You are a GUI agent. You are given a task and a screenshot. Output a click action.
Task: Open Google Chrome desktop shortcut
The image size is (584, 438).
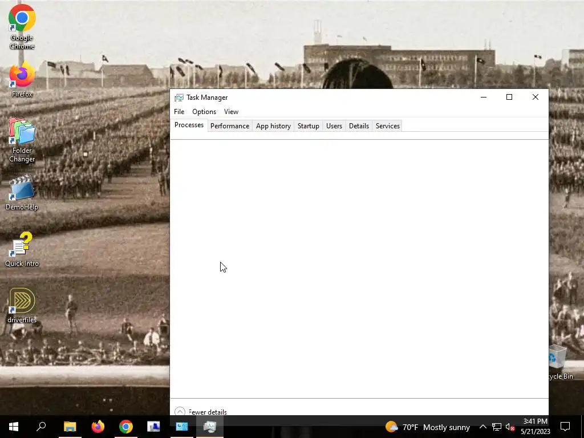pos(22,27)
